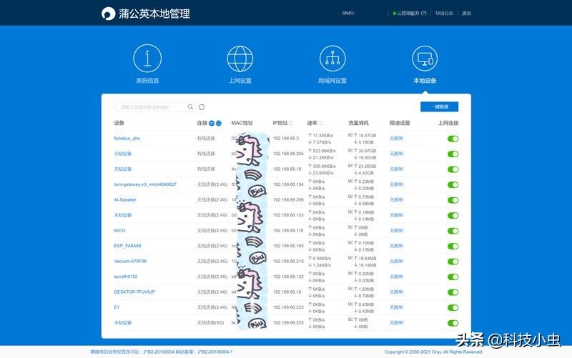Click the refresh icon beside search box
Image resolution: width=572 pixels, height=358 pixels.
tap(202, 107)
